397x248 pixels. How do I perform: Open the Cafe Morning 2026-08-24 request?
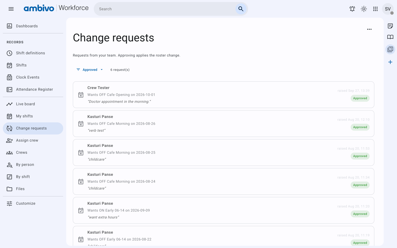coord(223,181)
